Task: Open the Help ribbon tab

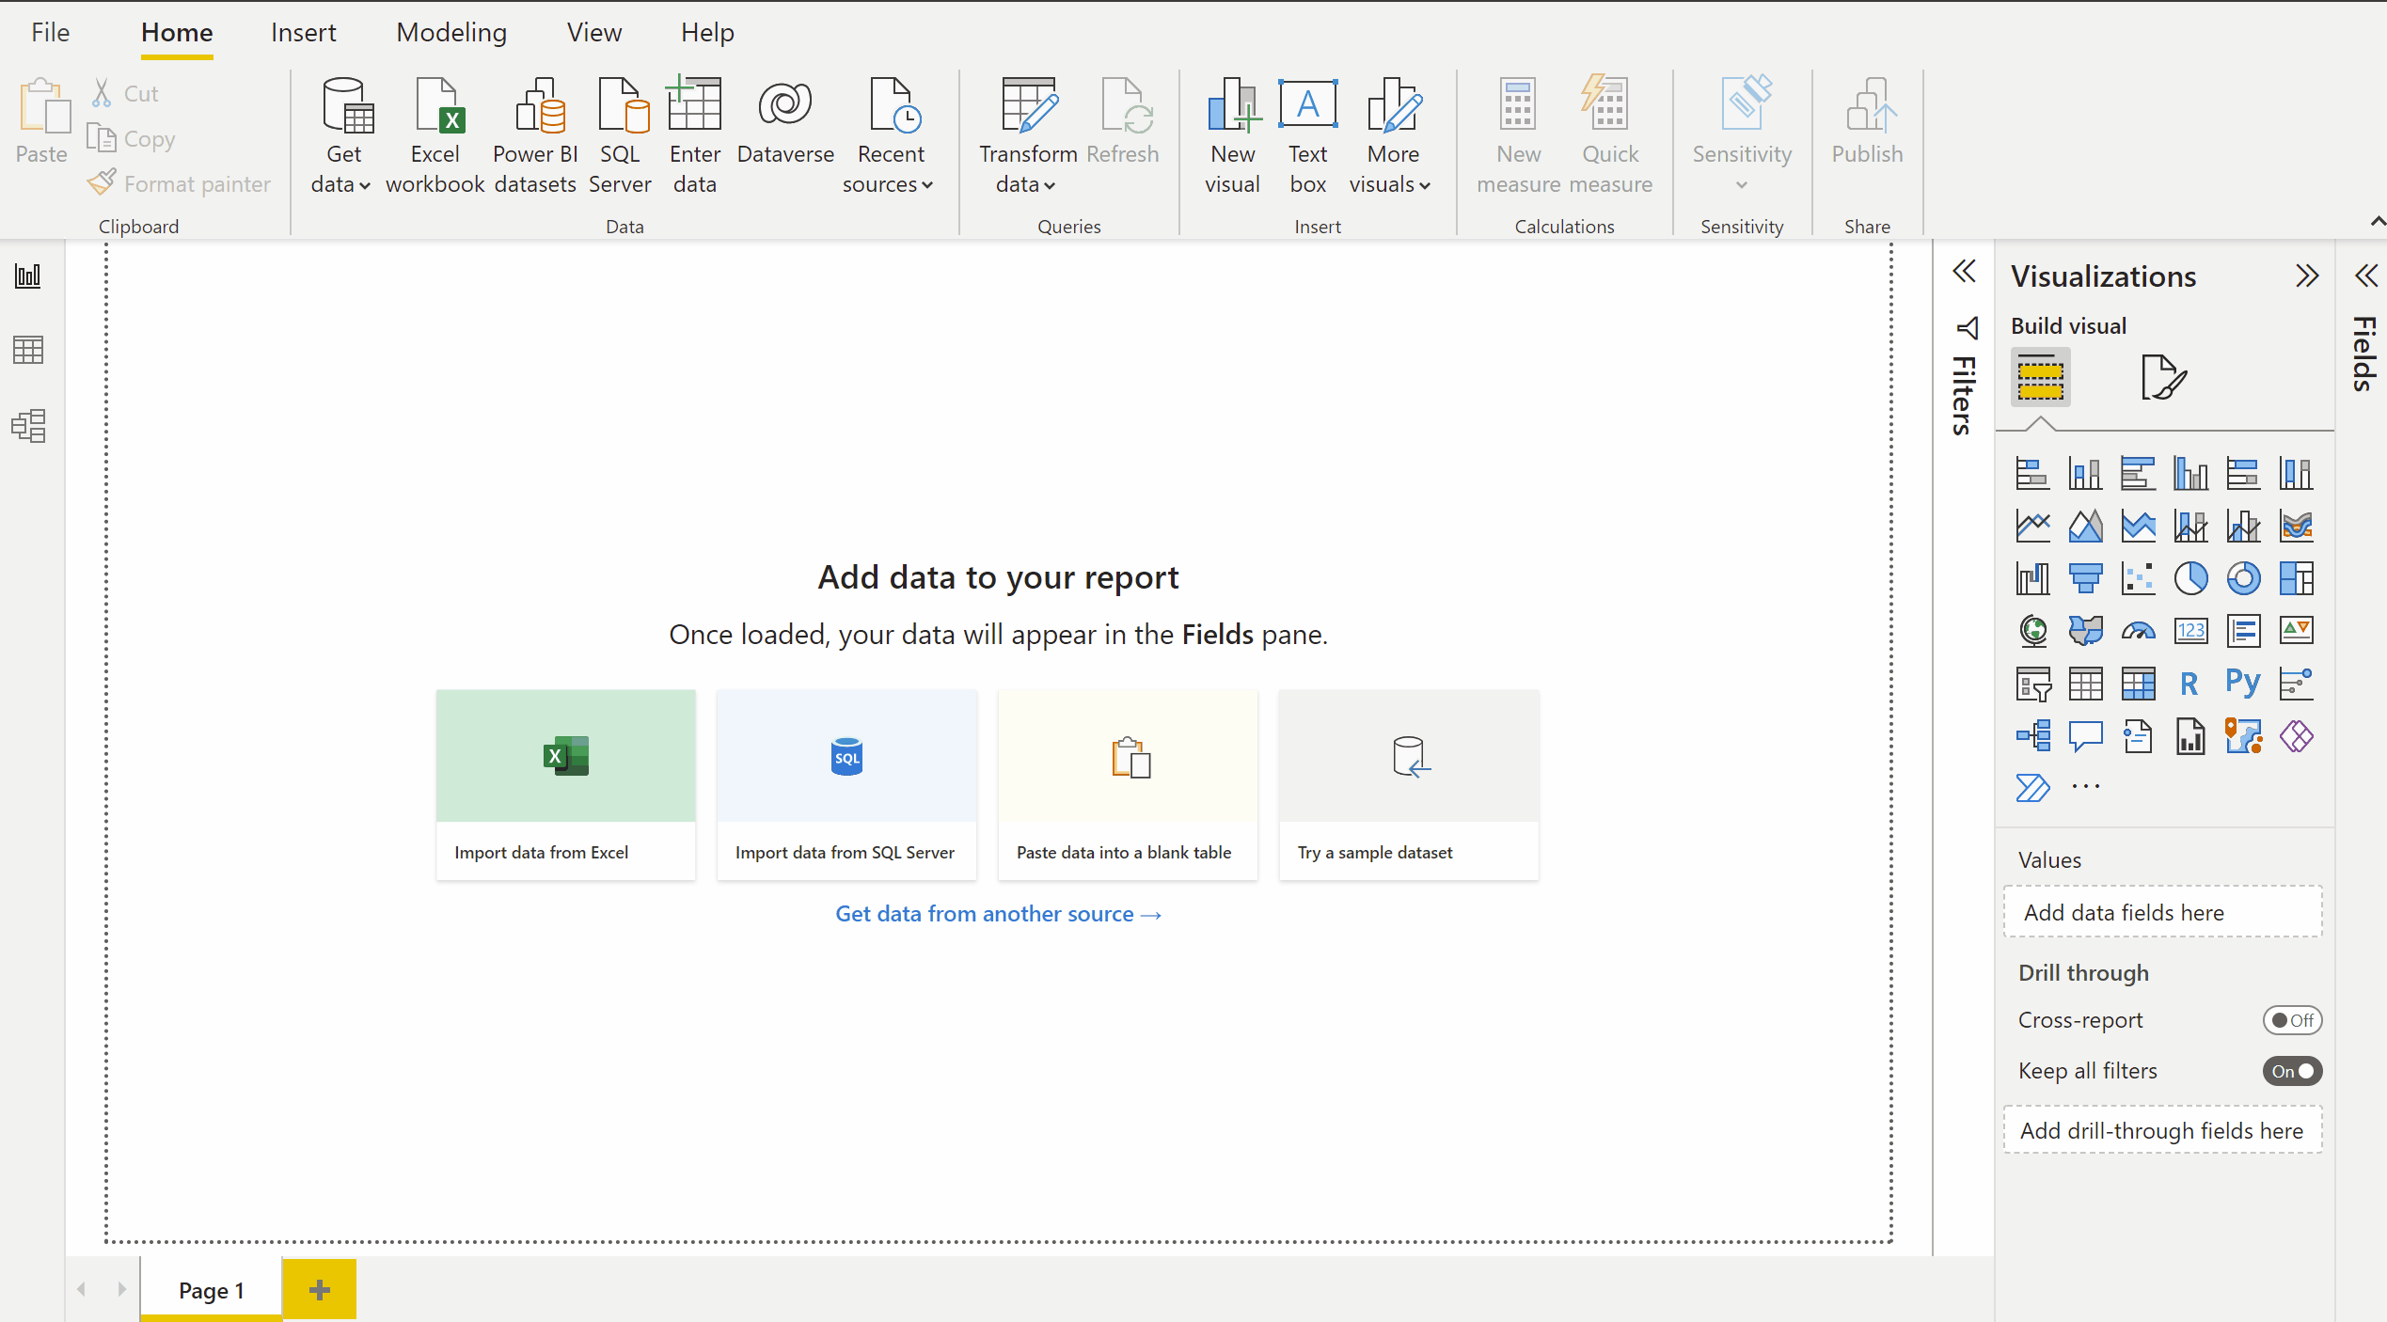Action: click(707, 32)
